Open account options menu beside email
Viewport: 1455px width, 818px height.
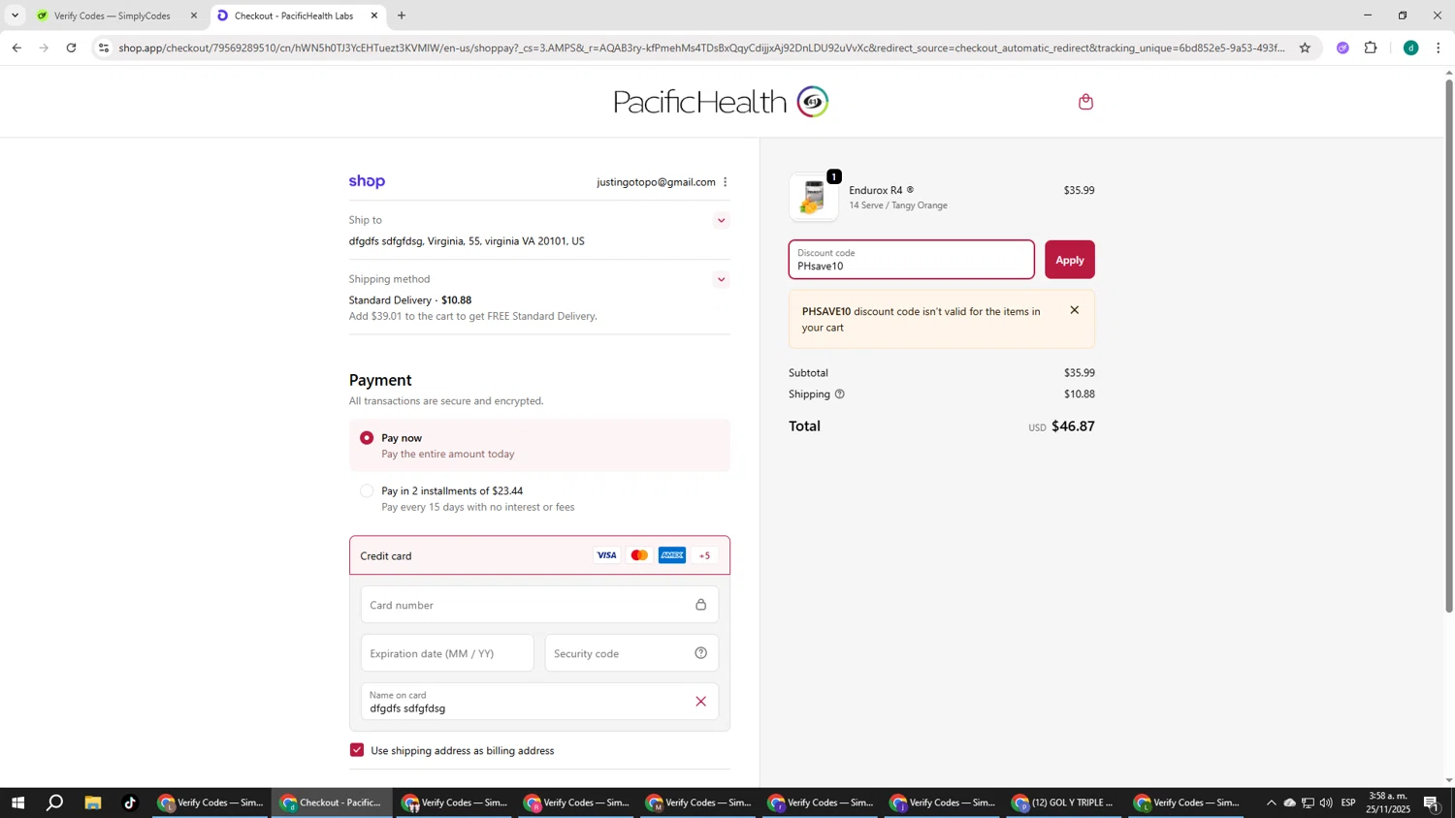725,182
